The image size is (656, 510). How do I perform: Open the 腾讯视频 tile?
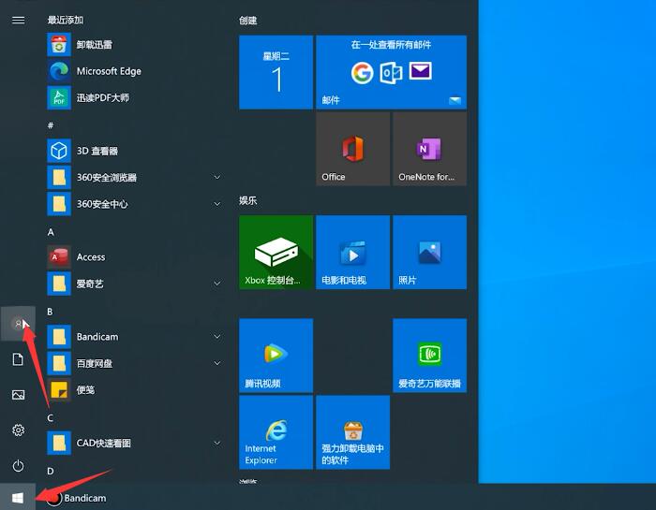[276, 356]
